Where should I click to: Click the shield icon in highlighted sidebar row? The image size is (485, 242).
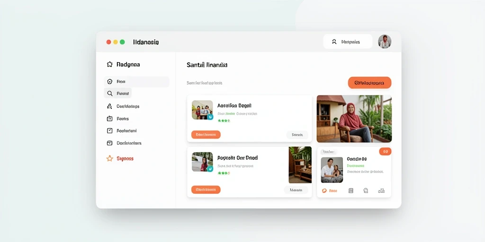(109, 81)
